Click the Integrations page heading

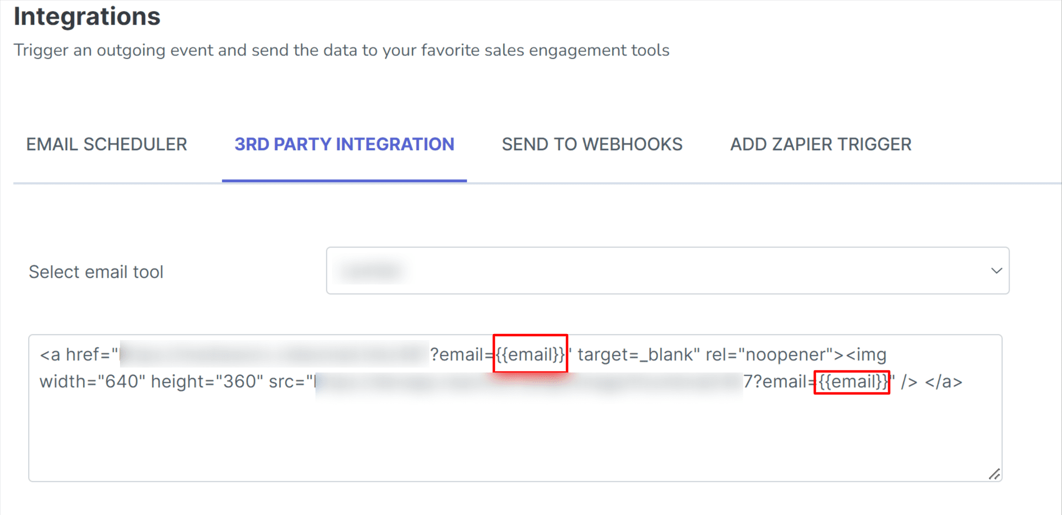click(87, 17)
